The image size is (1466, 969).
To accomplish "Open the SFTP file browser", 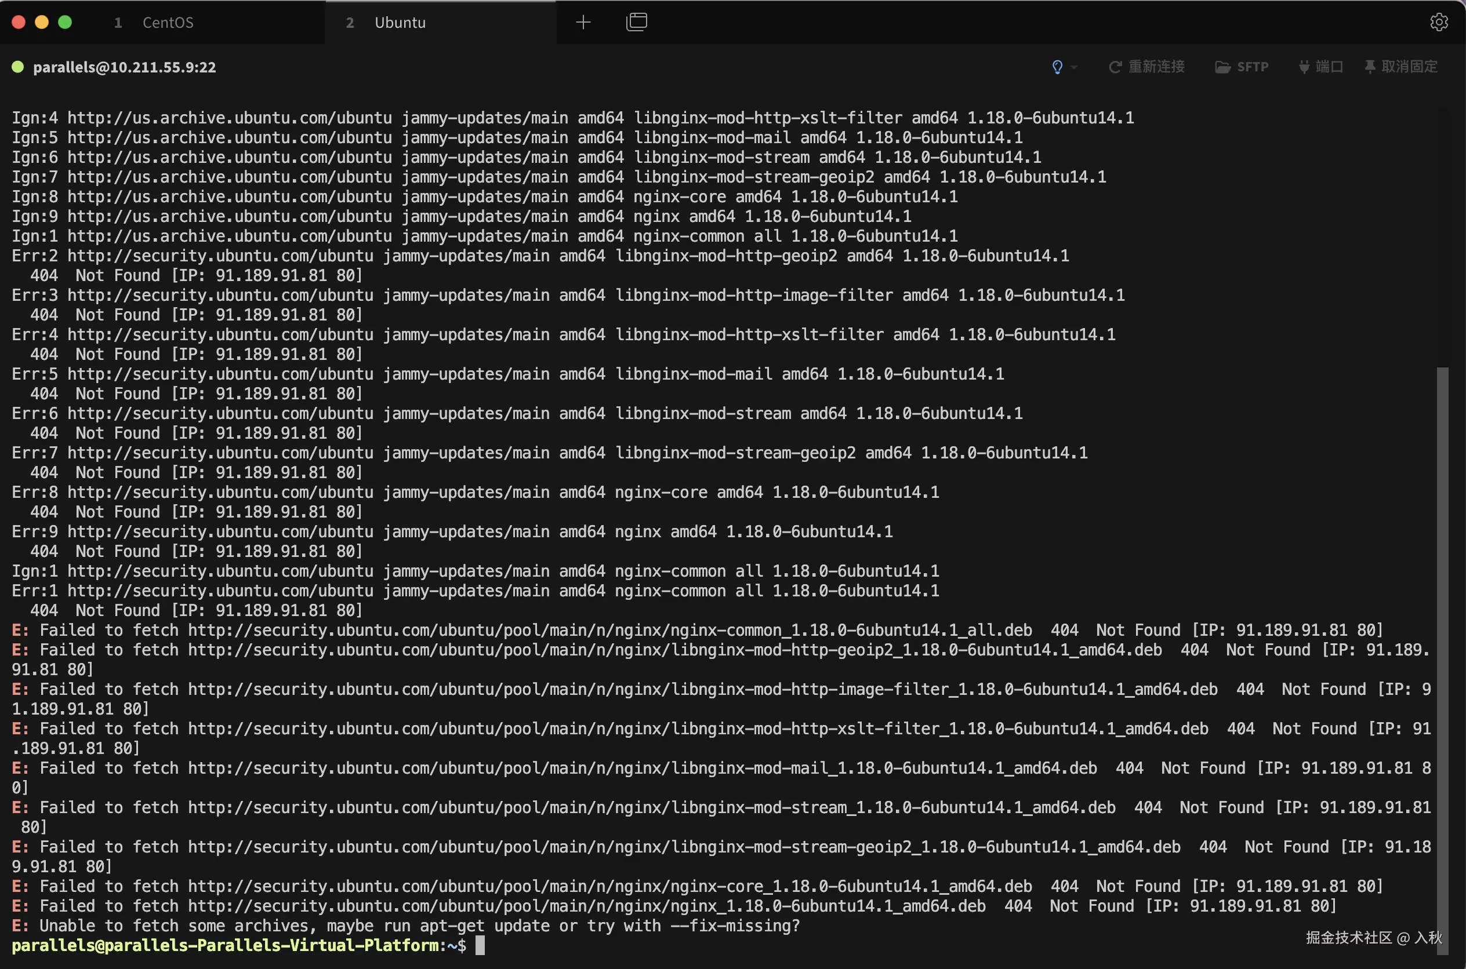I will (1242, 67).
